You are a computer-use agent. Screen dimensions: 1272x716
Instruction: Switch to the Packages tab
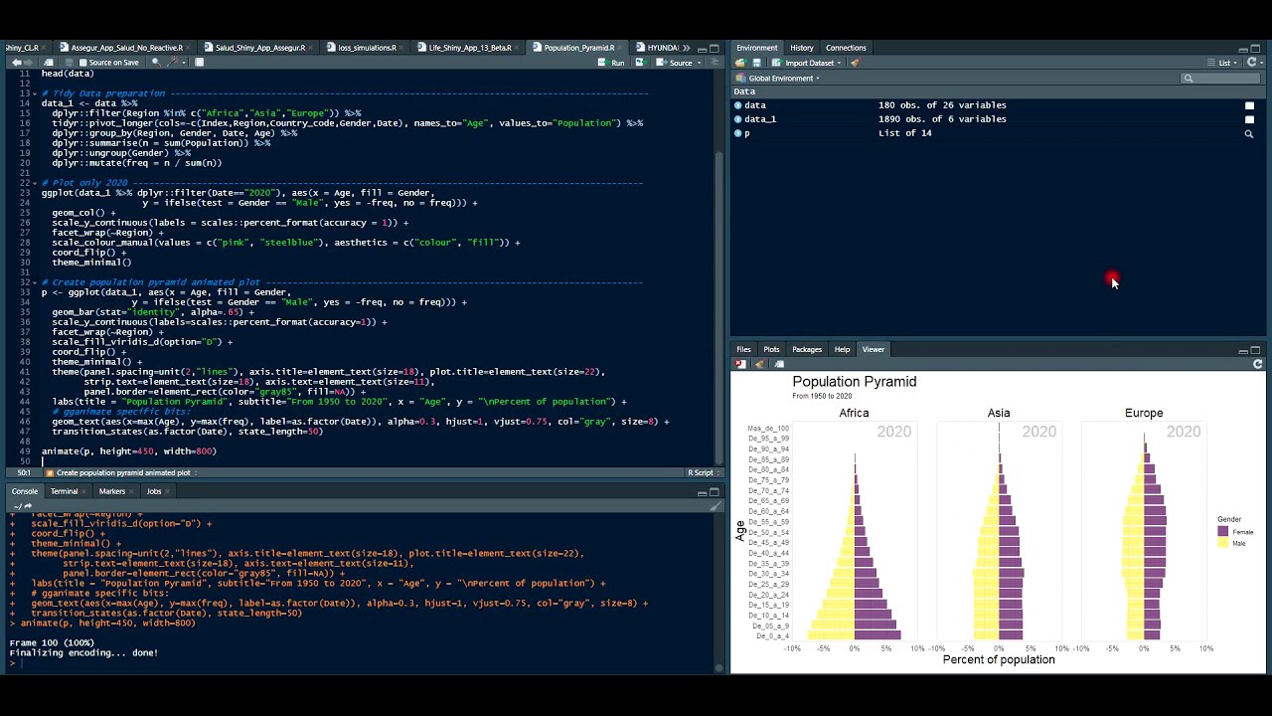click(x=807, y=349)
